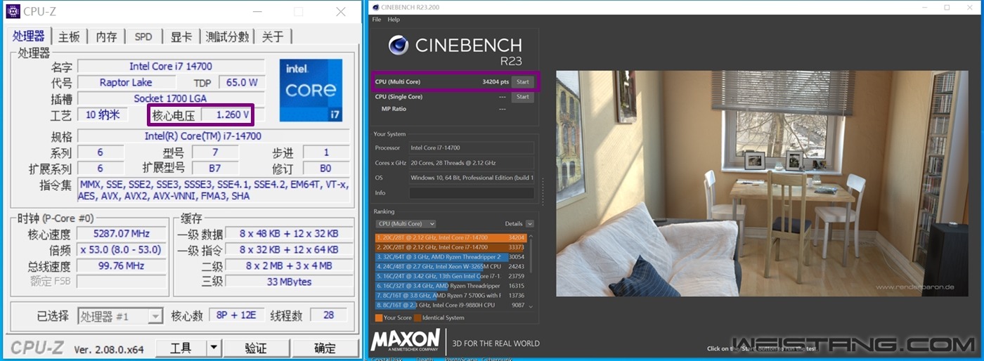Click the thread count value 28
The height and width of the screenshot is (361, 984).
click(x=328, y=316)
